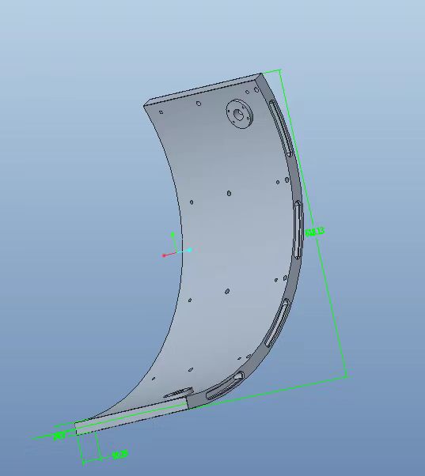This screenshot has width=425, height=476.
Task: Select the long overall length dimension value
Action: point(315,232)
